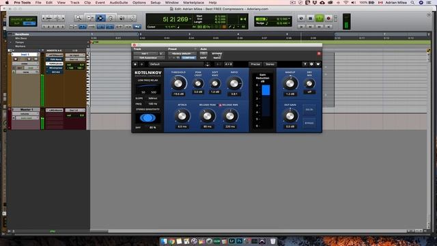Screen dimensions: 437x246
Task: Click the highlighted TDR Kotelnikov insert
Action: tap(55, 64)
